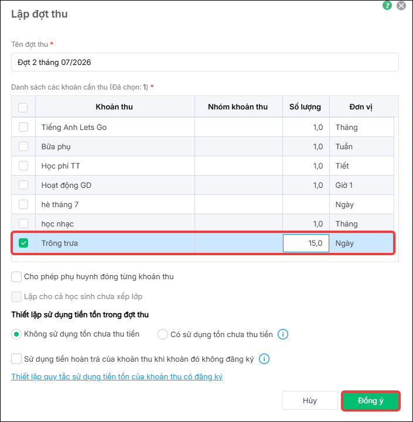Click the Tên đợt thu text field
The width and height of the screenshot is (413, 422).
coord(205,62)
